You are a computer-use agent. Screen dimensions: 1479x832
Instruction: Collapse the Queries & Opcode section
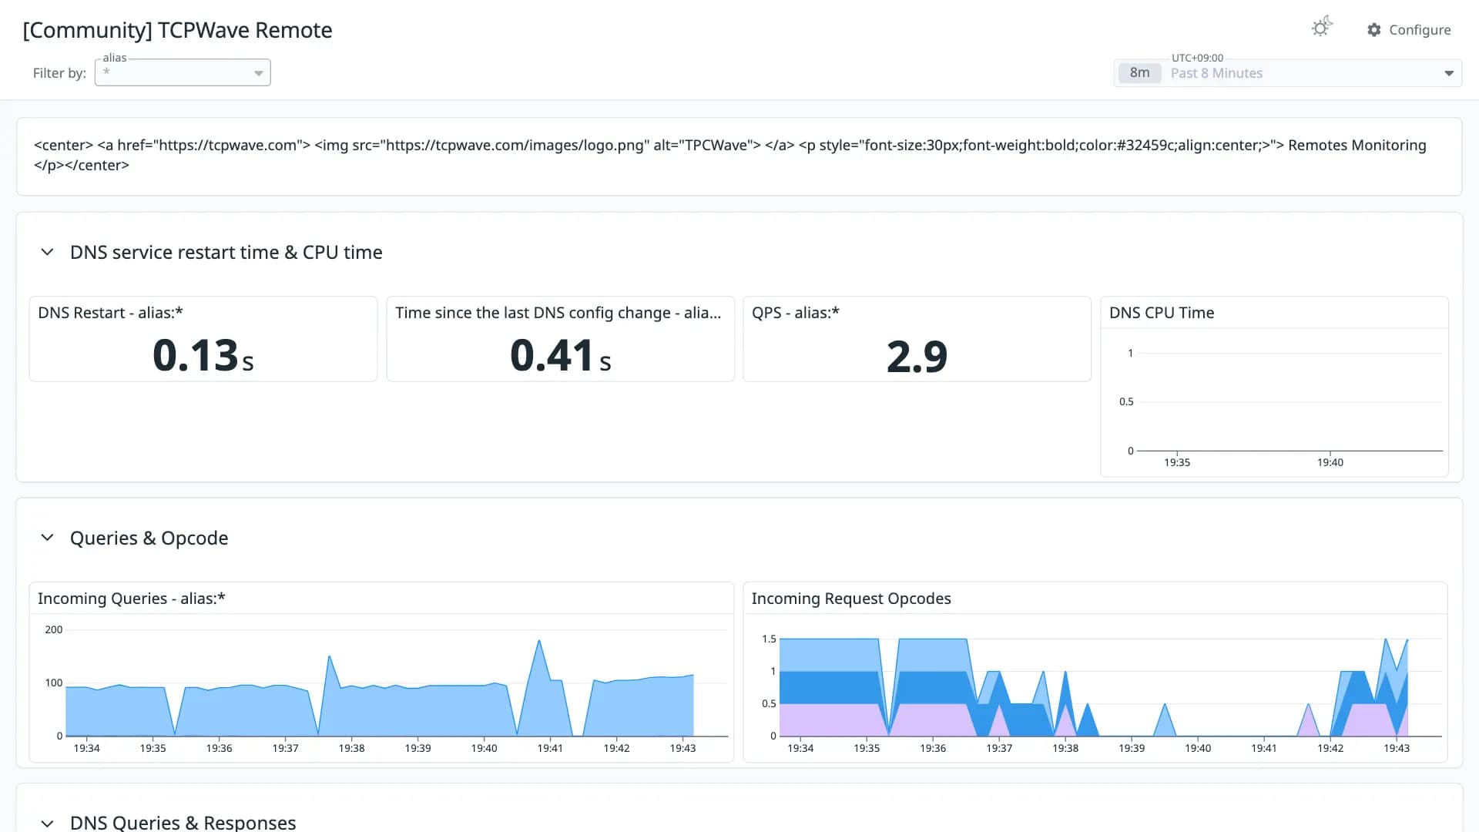tap(47, 538)
